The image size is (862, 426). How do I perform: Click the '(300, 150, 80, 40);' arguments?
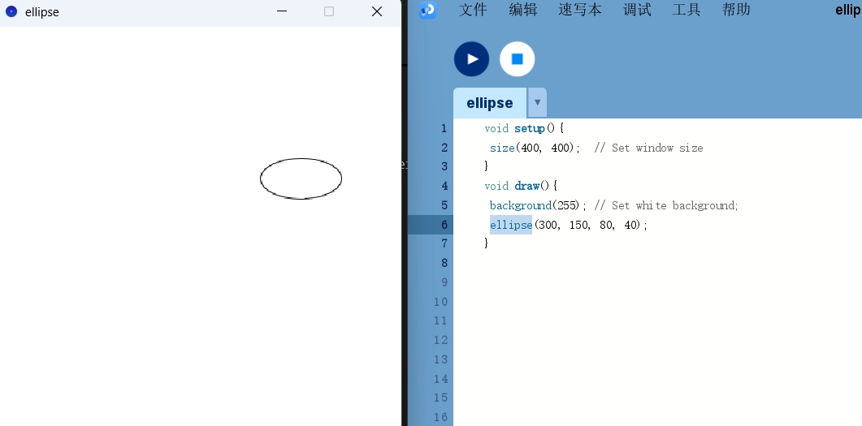click(x=591, y=225)
